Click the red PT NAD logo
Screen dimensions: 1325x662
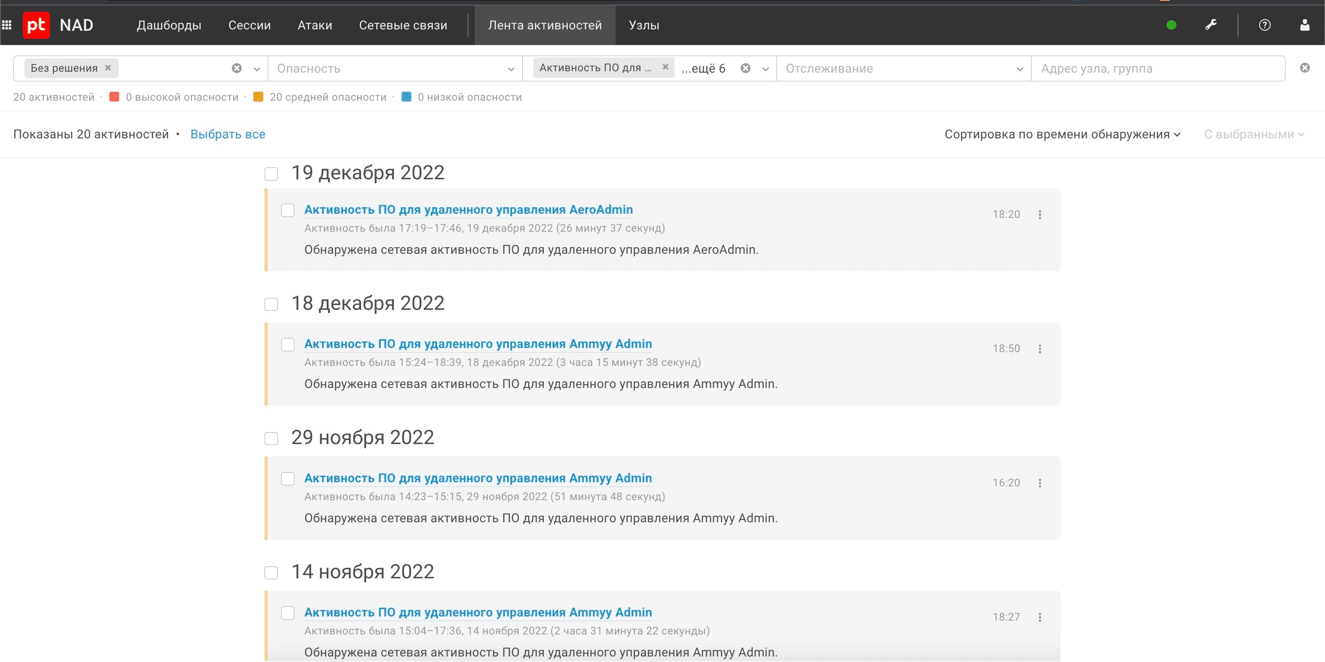(36, 25)
